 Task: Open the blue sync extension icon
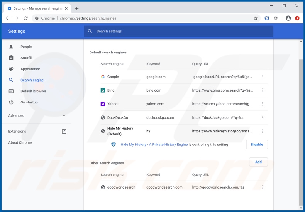click(x=267, y=18)
